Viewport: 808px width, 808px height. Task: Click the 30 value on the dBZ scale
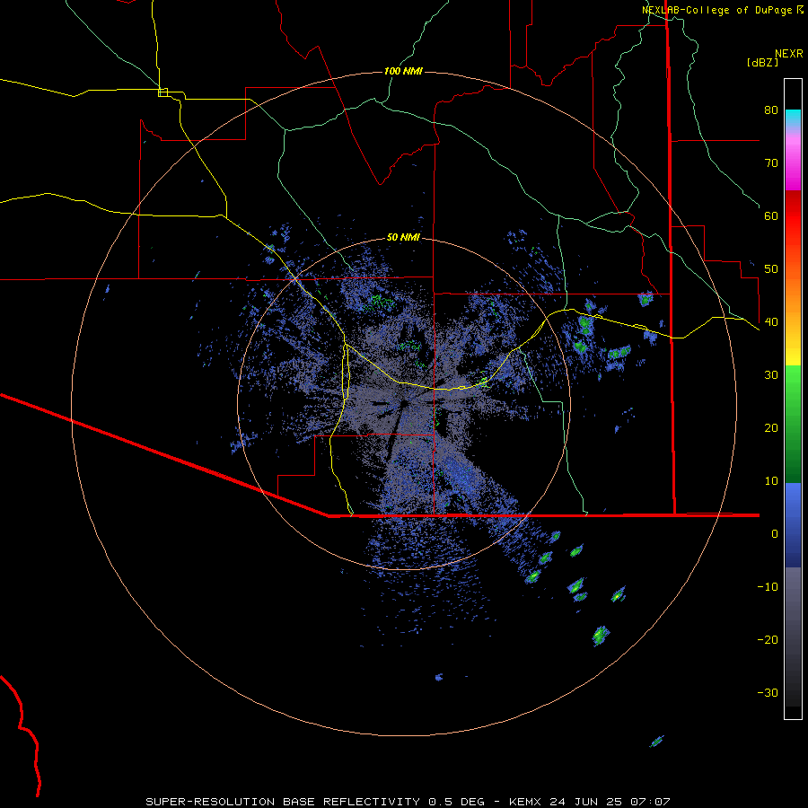point(771,375)
